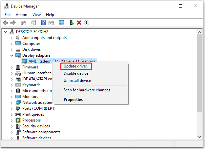The image size is (205, 149).
Task: Click the Monitors category icon
Action: [18, 97]
